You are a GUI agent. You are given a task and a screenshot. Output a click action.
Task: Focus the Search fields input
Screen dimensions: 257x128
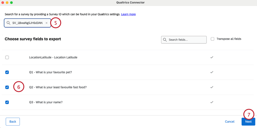[x=184, y=40]
